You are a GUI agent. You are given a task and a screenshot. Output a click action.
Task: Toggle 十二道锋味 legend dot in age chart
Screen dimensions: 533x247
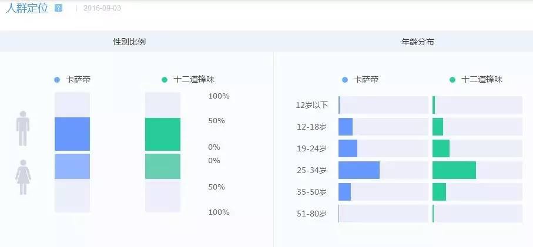pyautogui.click(x=452, y=80)
